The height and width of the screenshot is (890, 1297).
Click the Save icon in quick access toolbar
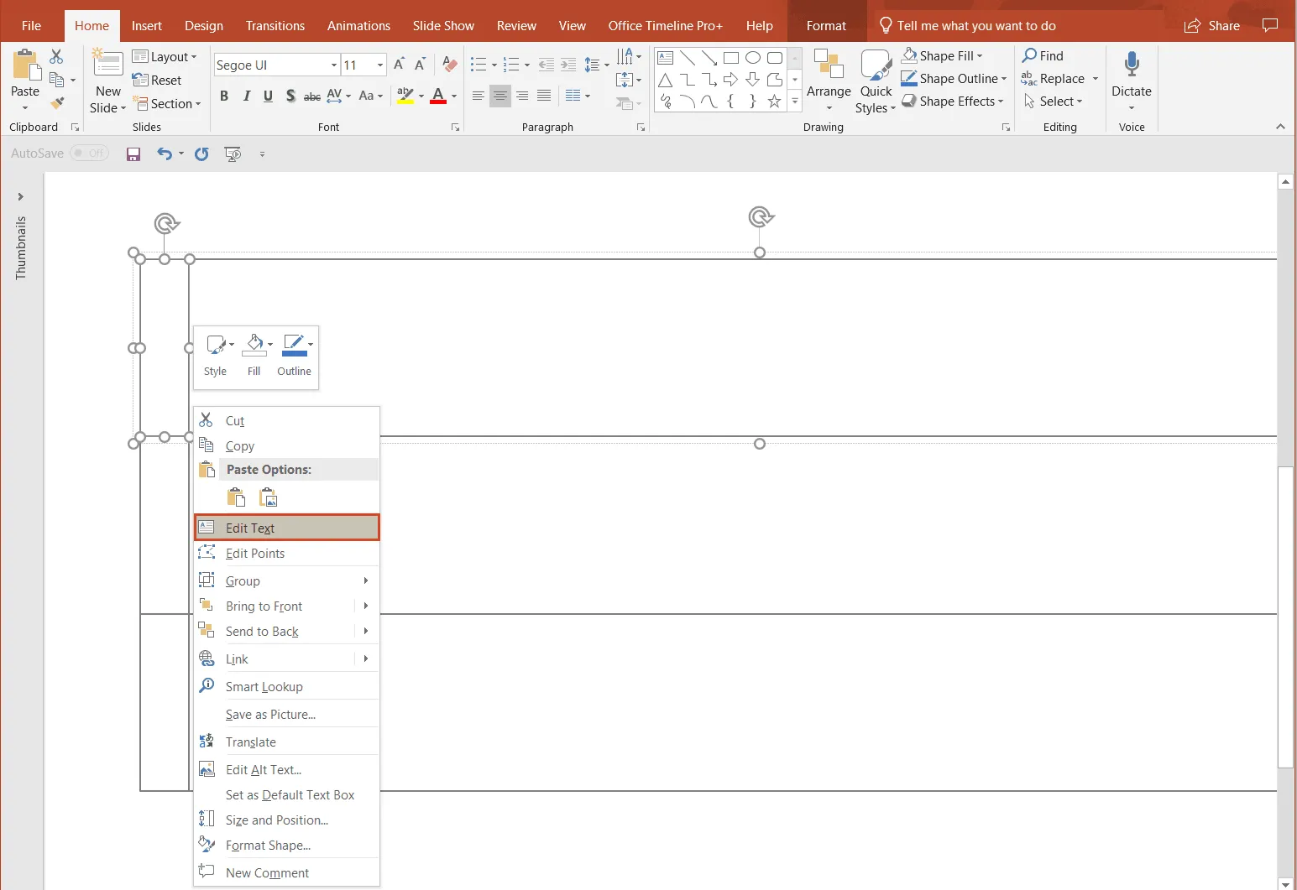[x=133, y=154]
